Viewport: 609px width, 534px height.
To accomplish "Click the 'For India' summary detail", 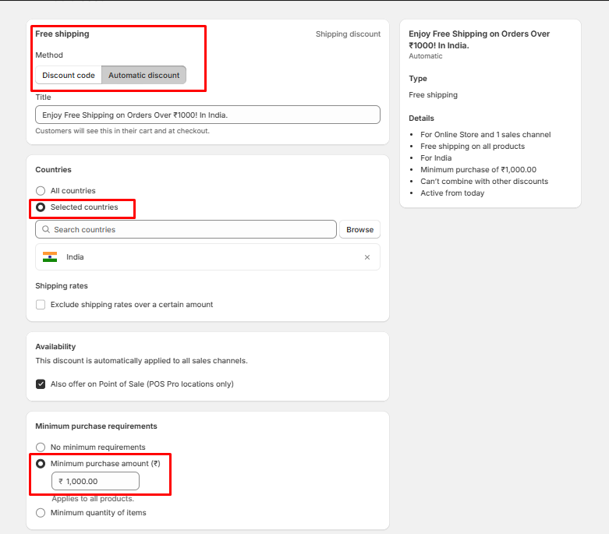I will 436,157.
